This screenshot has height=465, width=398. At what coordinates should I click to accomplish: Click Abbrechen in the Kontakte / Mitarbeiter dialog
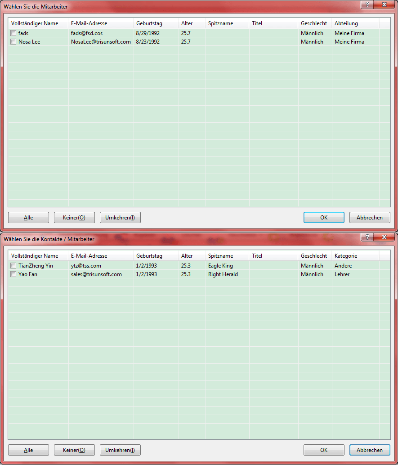[x=370, y=450]
